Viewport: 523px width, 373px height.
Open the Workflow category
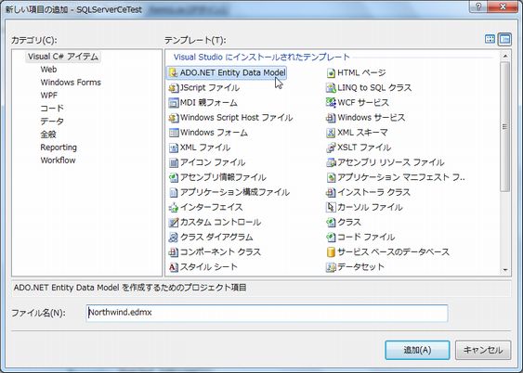tap(58, 161)
